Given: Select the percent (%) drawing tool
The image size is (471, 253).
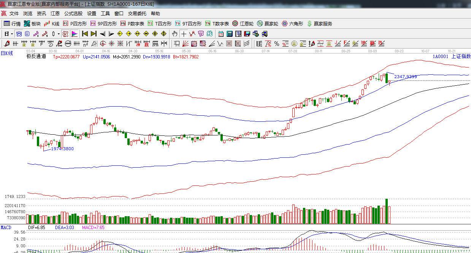Looking at the screenshot, I should pos(276,44).
